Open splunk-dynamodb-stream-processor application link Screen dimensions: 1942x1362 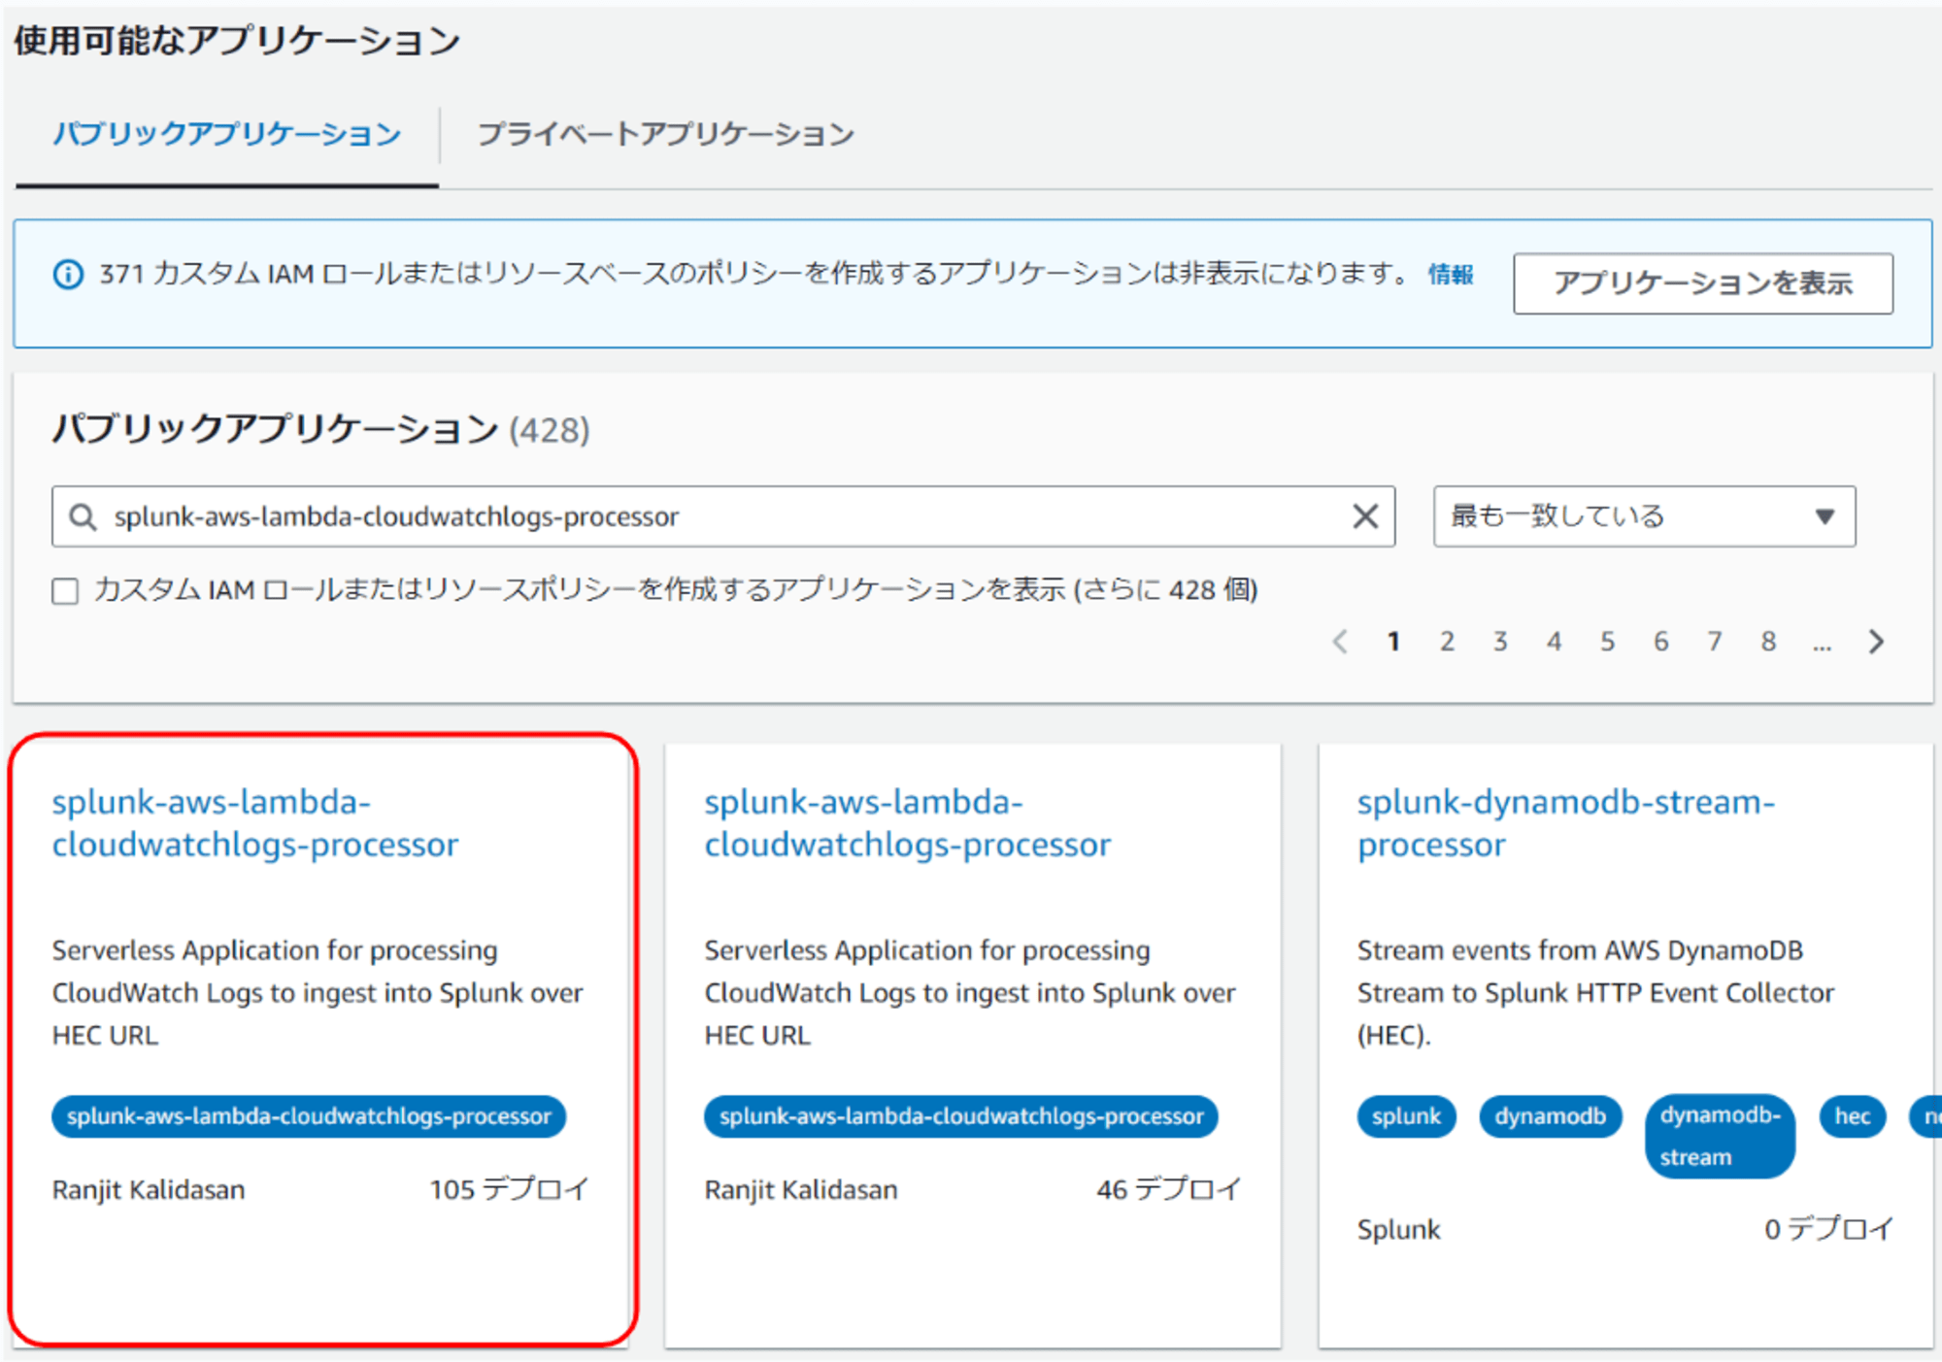1565,823
